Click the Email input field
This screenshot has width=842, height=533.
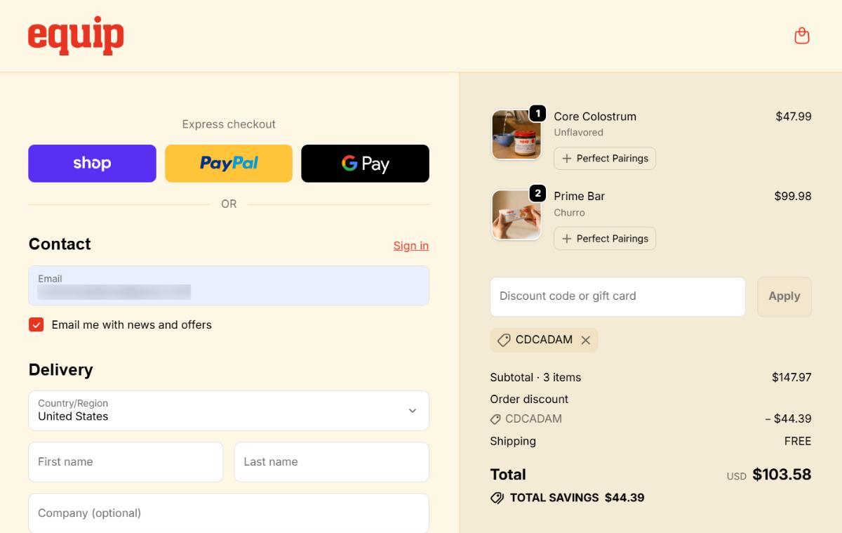click(229, 286)
